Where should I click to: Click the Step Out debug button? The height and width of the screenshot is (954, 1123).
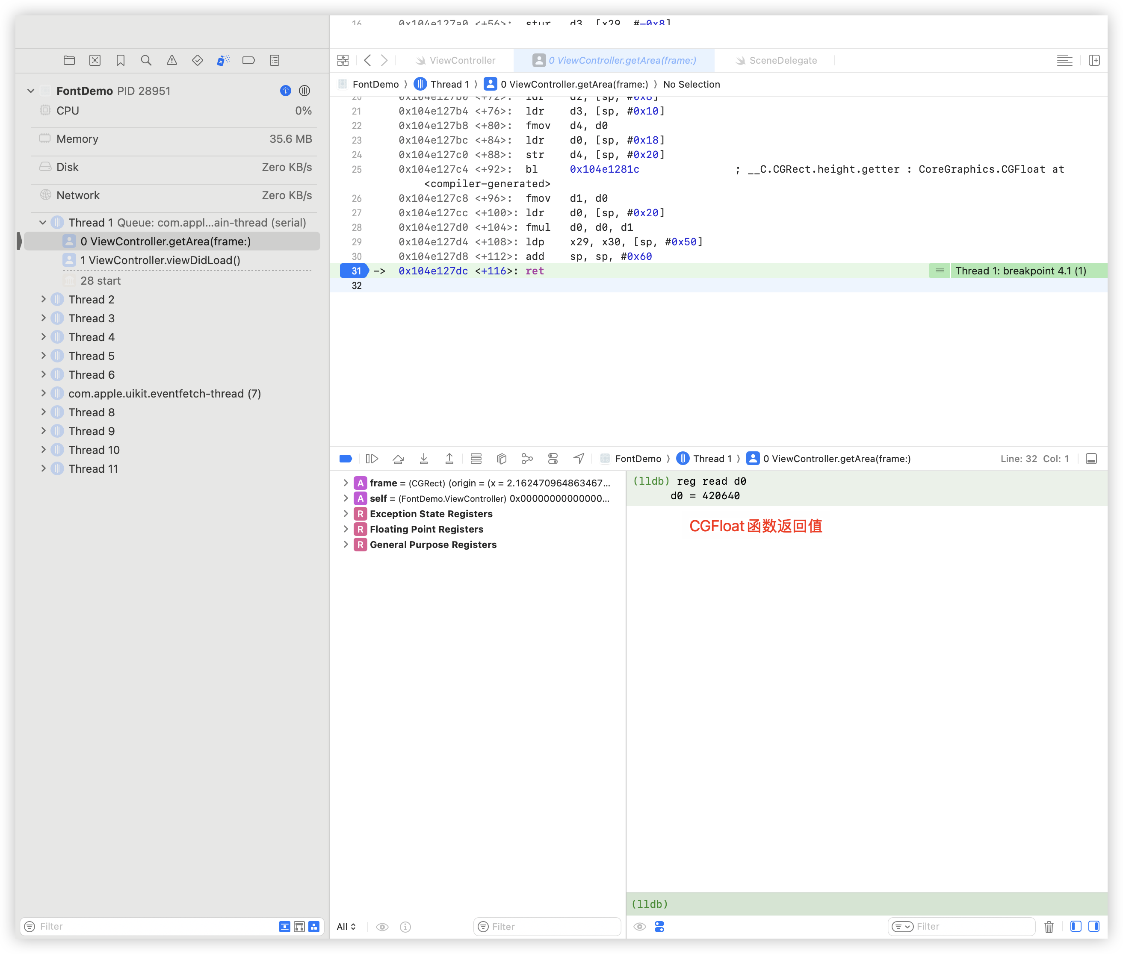click(449, 459)
